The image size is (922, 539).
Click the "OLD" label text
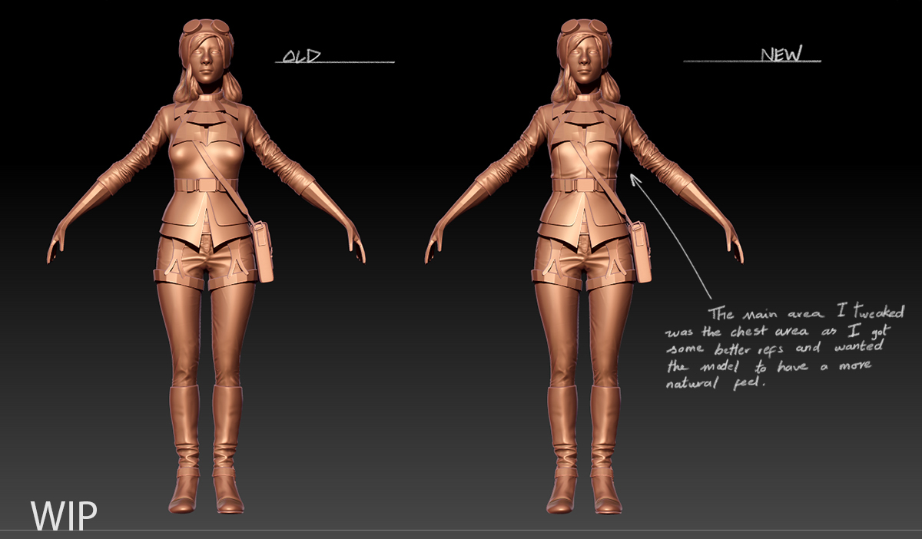pyautogui.click(x=301, y=56)
